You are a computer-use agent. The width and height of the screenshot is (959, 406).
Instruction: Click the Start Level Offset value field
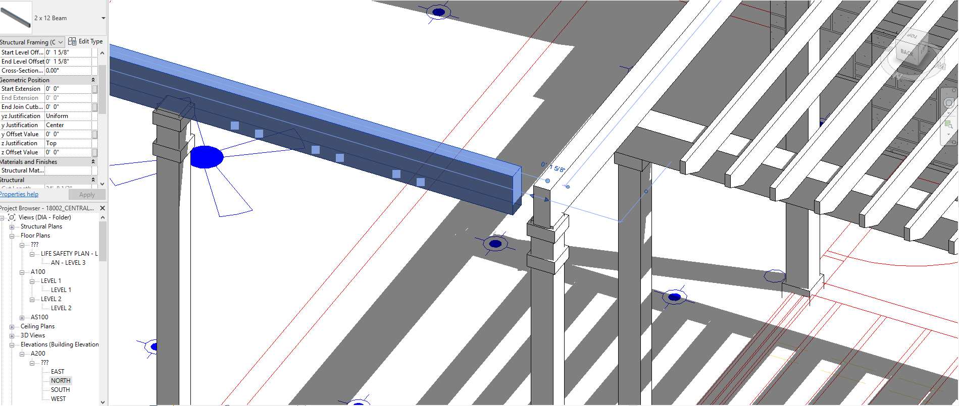68,52
